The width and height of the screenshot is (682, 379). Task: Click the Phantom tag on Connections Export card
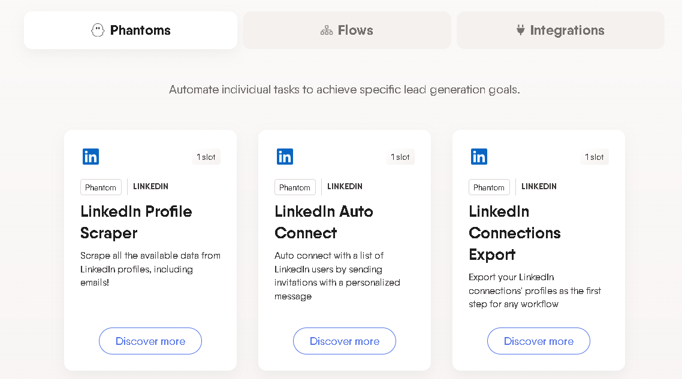coord(489,187)
